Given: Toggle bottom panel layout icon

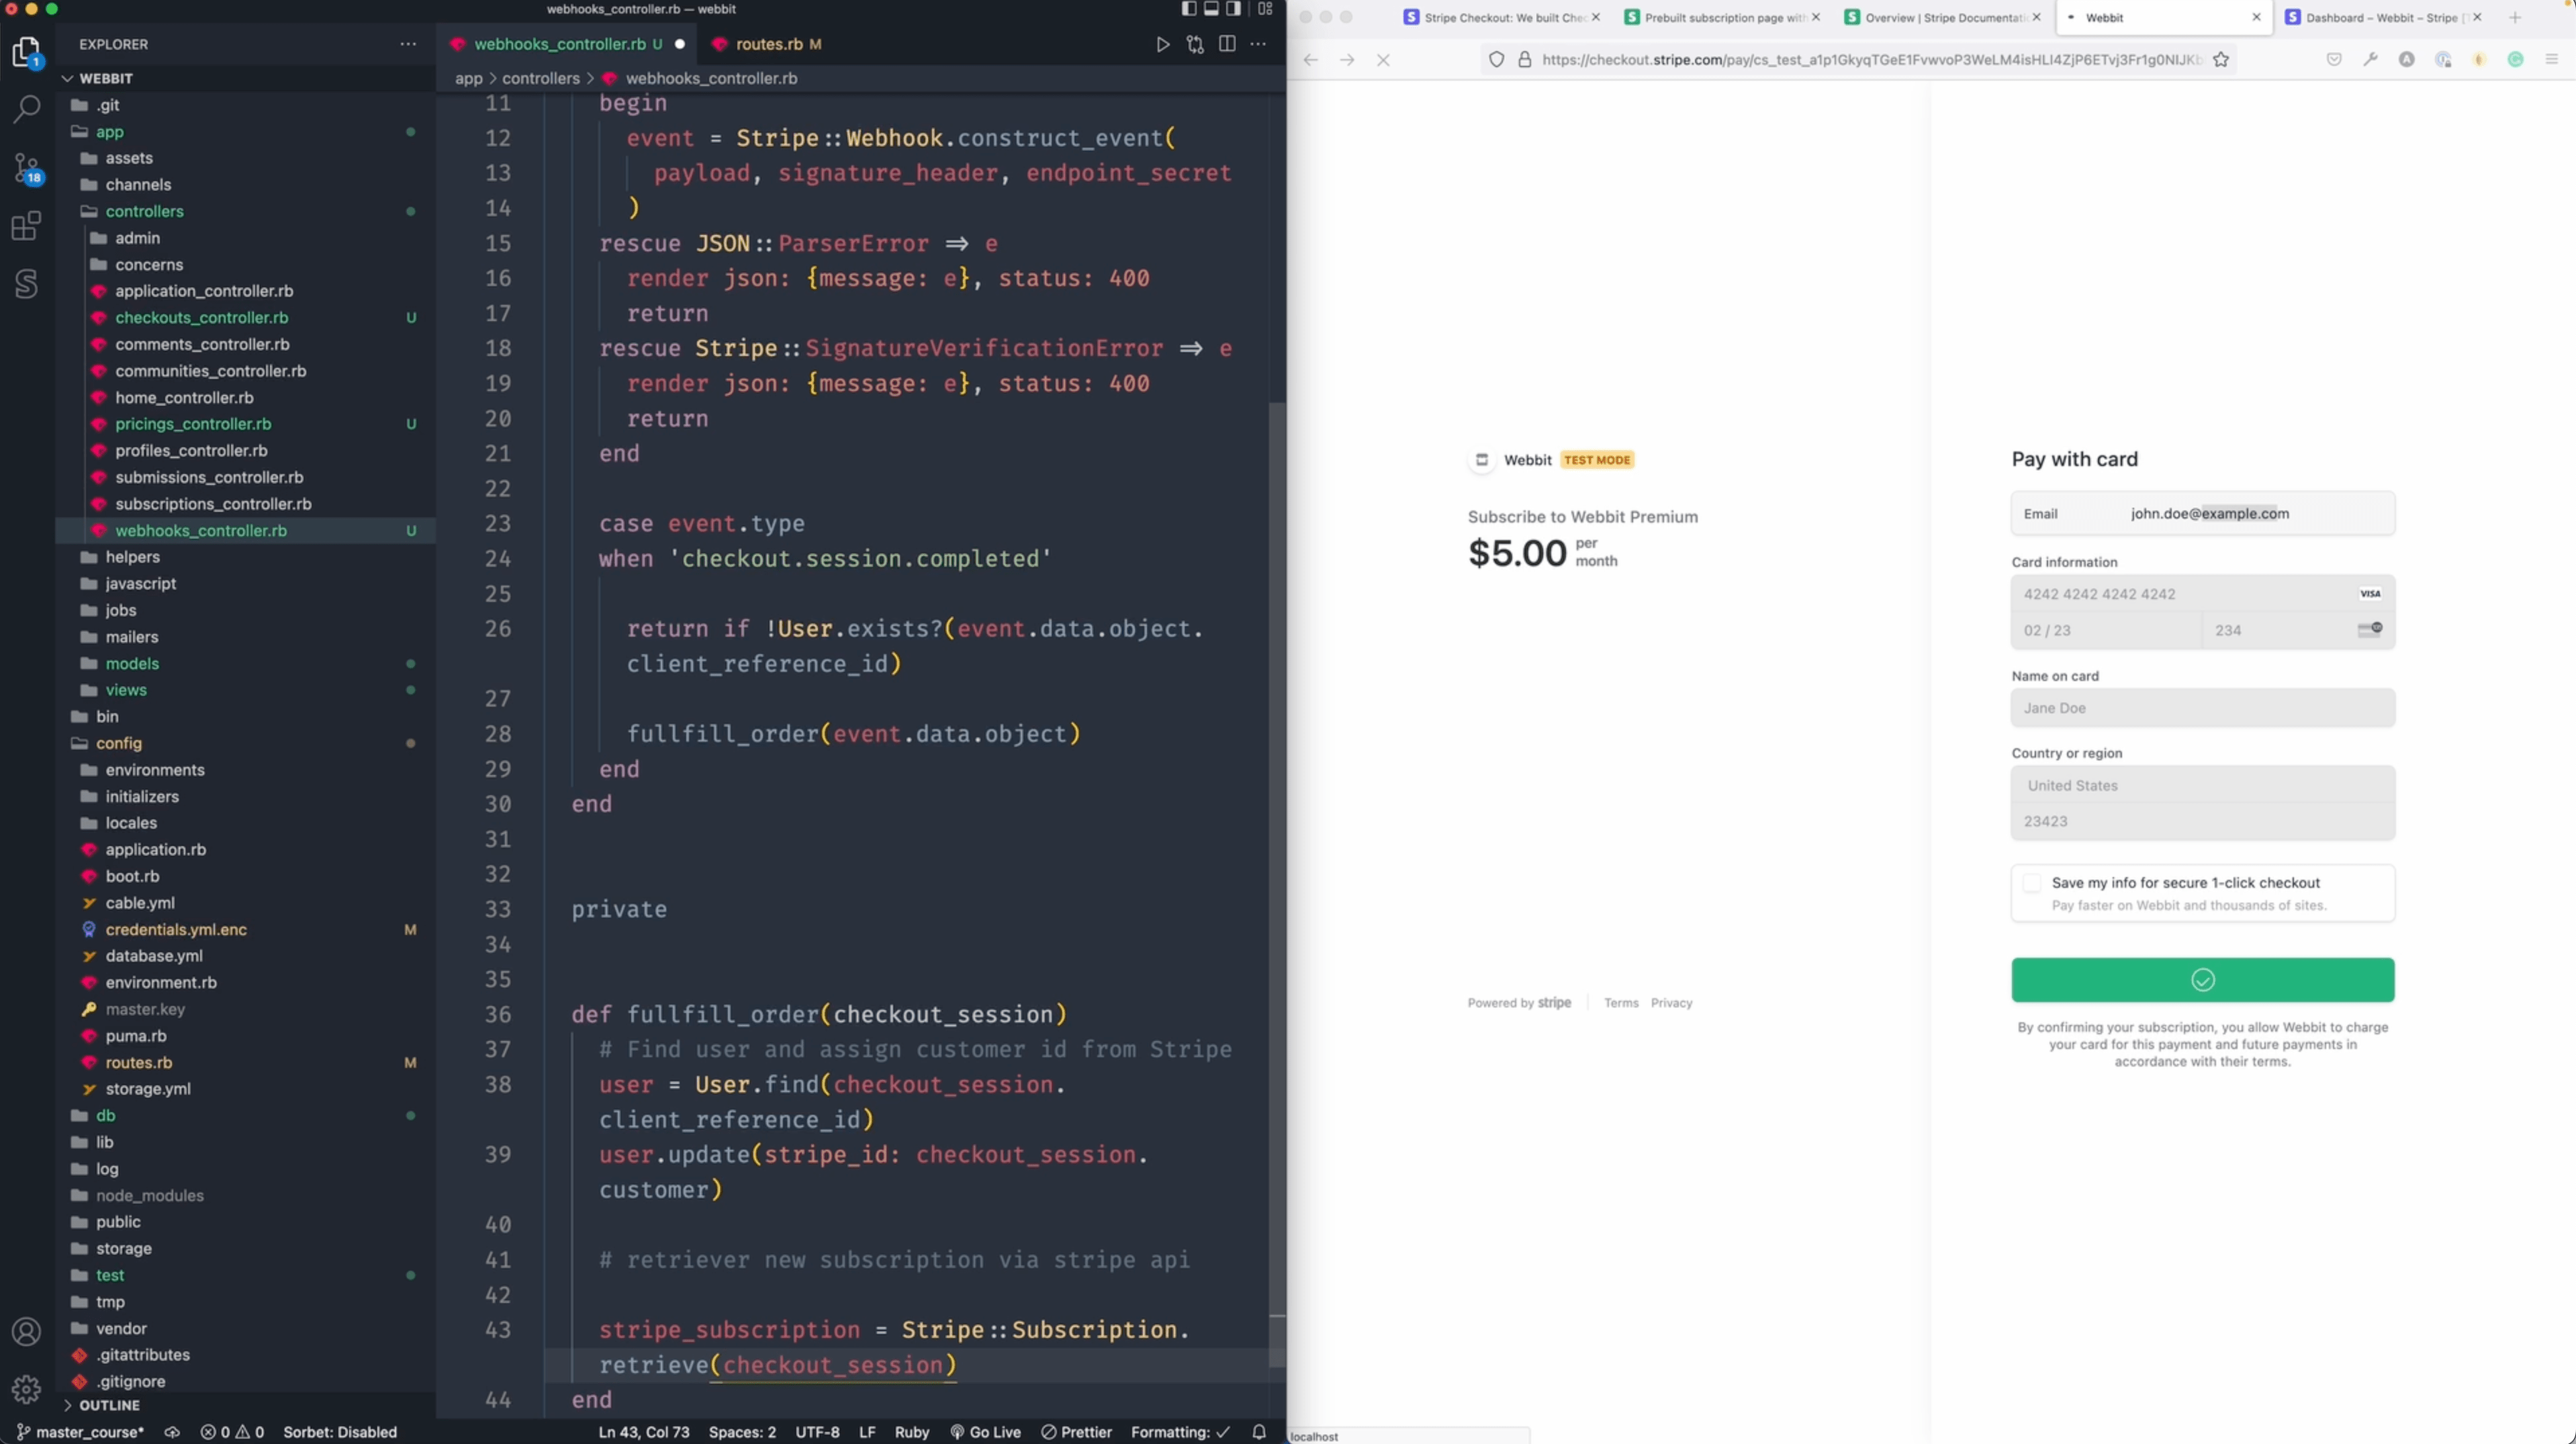Looking at the screenshot, I should tap(1211, 9).
